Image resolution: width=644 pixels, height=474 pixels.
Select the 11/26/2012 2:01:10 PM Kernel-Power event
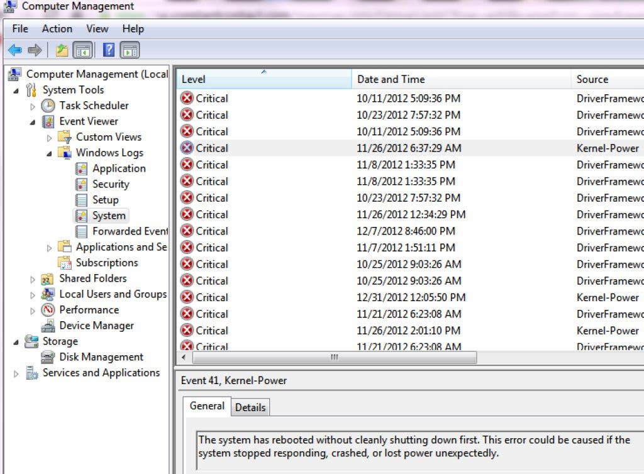pyautogui.click(x=411, y=331)
